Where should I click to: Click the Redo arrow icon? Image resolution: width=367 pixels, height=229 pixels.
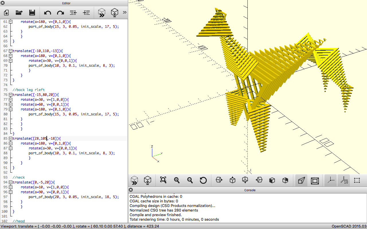click(60, 13)
